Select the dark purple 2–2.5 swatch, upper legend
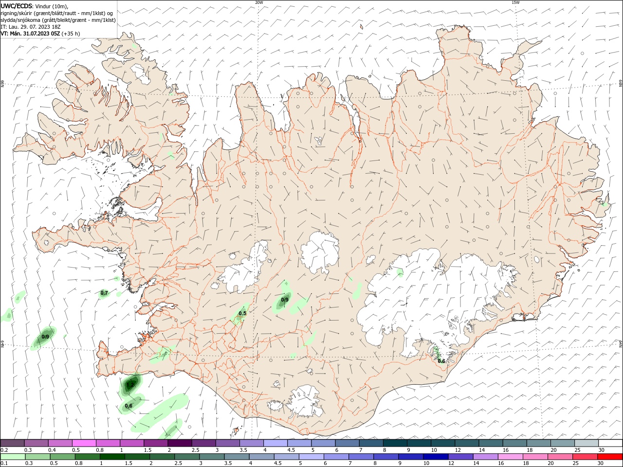 (x=180, y=443)
